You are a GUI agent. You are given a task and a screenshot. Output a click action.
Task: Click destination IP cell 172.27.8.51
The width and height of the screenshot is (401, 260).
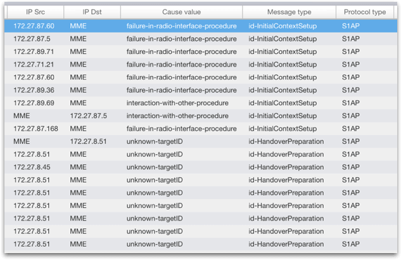point(88,141)
